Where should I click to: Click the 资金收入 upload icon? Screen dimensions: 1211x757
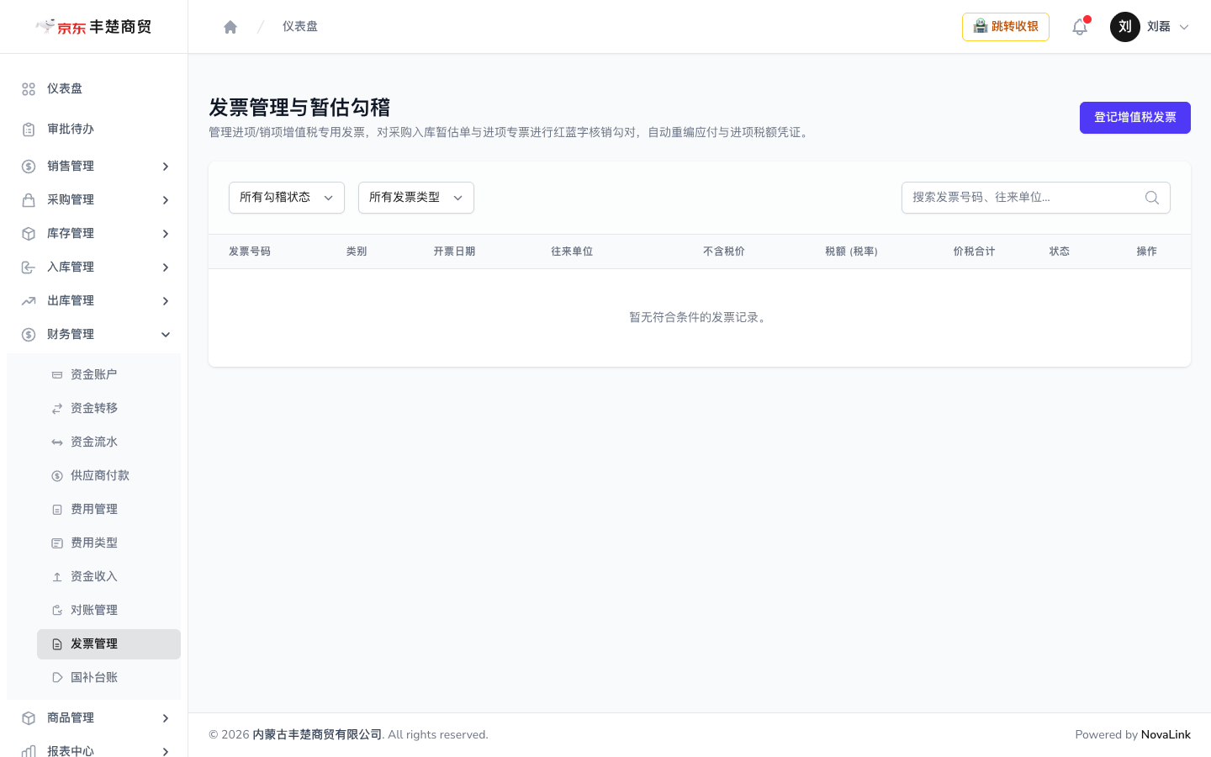57,577
